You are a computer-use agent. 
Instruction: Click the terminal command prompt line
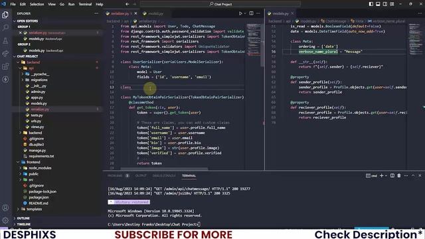click(x=154, y=224)
